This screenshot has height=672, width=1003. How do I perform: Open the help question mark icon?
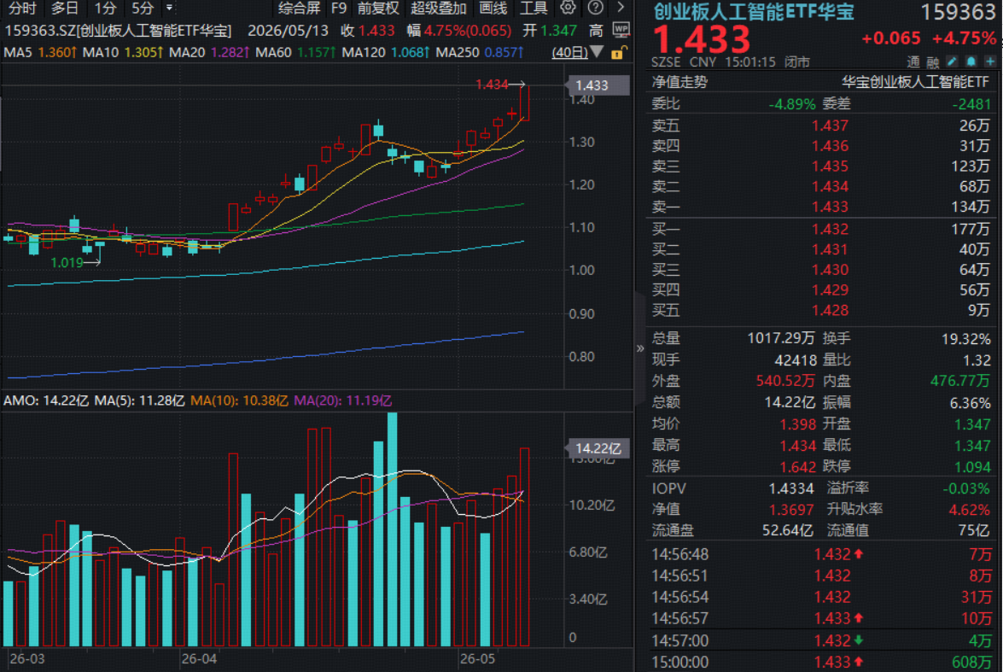click(595, 8)
